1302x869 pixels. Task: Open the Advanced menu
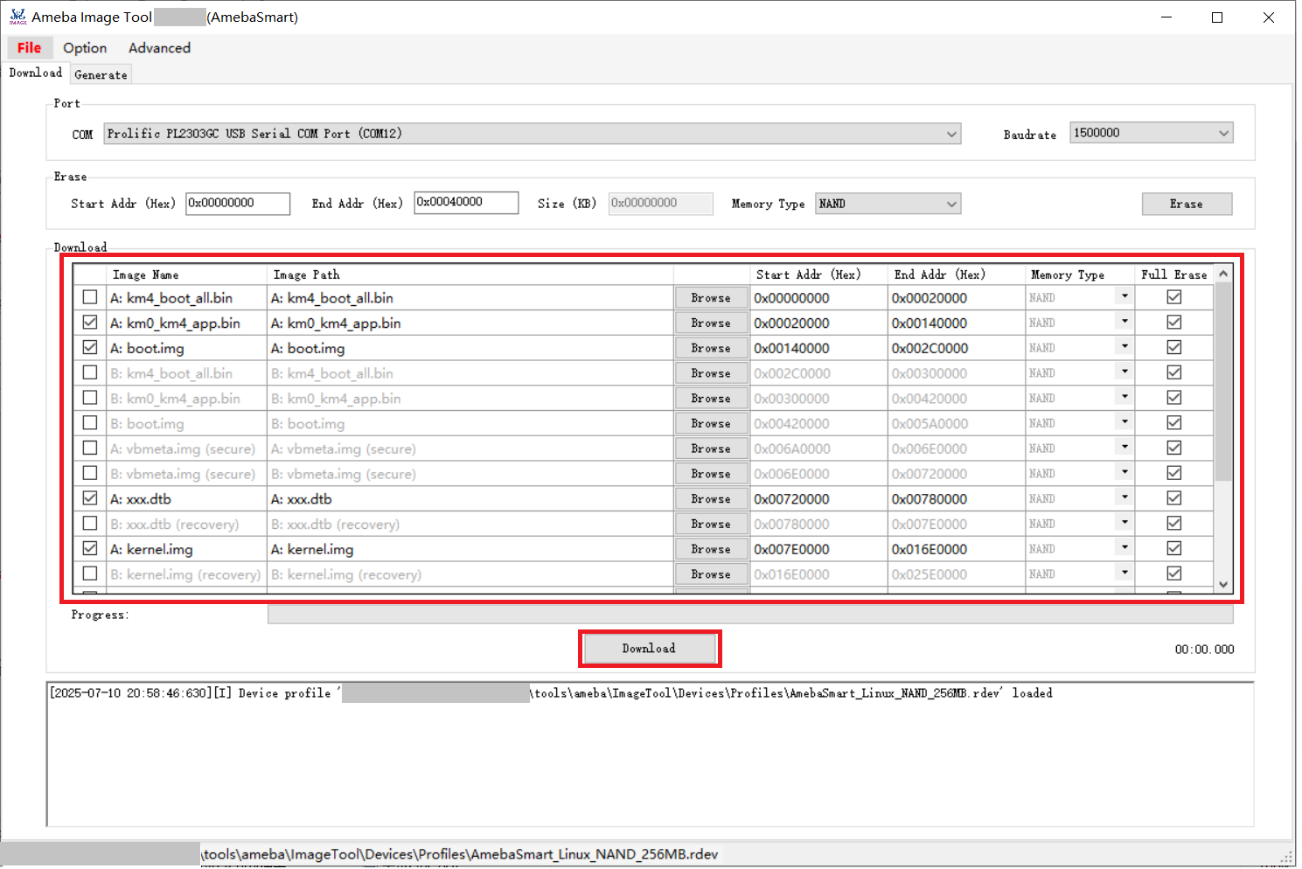[159, 48]
